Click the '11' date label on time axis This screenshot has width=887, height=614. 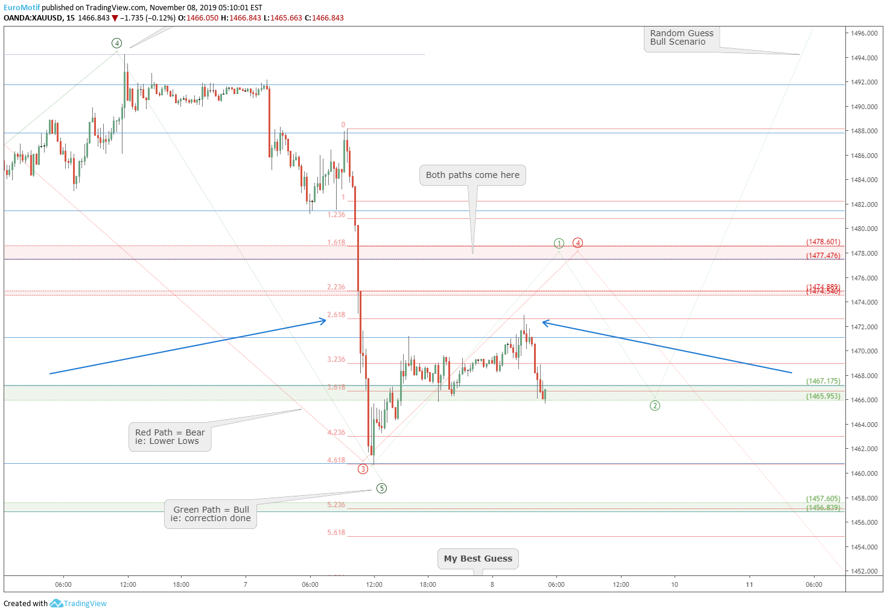click(x=749, y=584)
